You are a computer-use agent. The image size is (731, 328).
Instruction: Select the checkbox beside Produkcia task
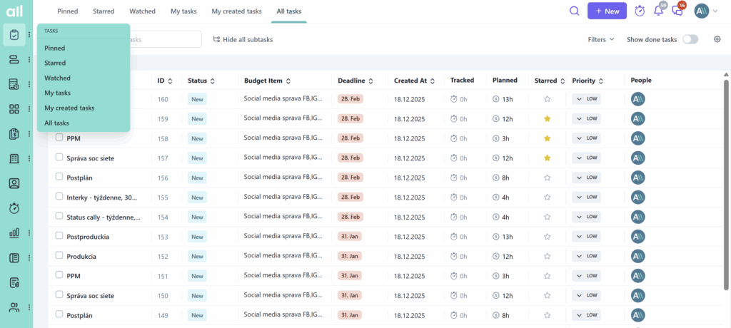coord(59,256)
